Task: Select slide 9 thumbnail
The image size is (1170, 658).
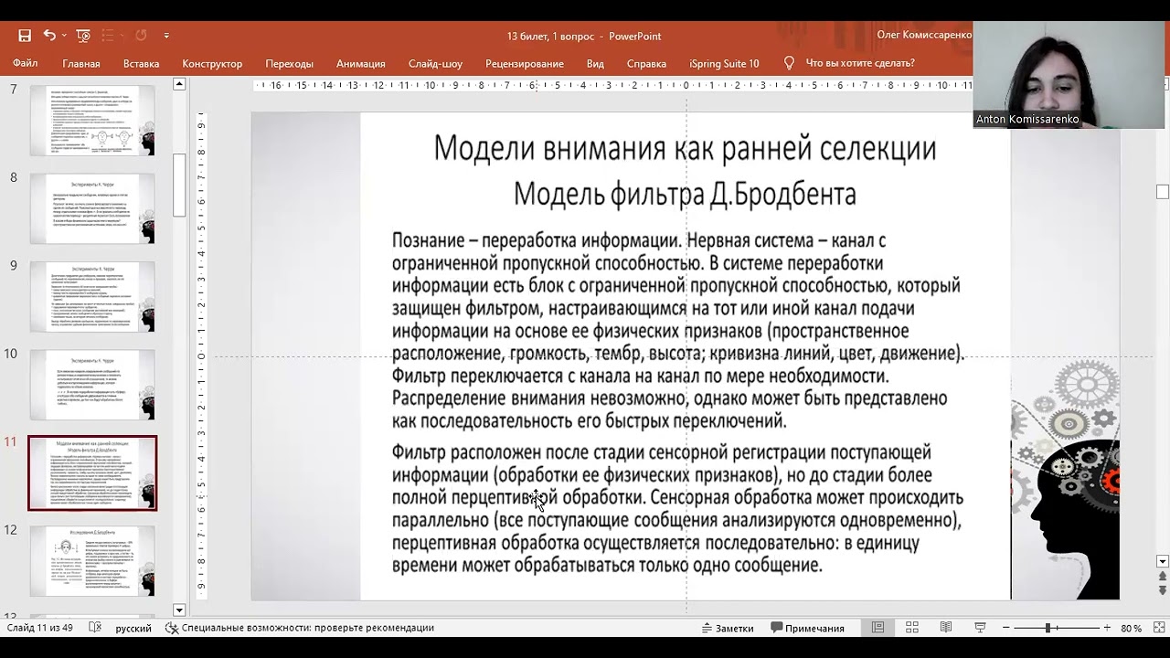Action: [92, 296]
